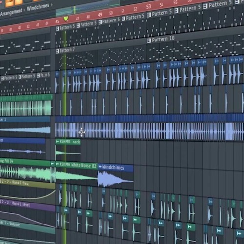The image size is (244, 244).
Task: Select the Windchimes clip title bar
Action: point(116,167)
